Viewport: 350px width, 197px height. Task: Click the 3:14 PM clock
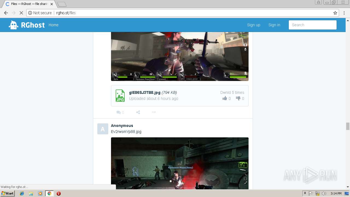tap(336, 193)
